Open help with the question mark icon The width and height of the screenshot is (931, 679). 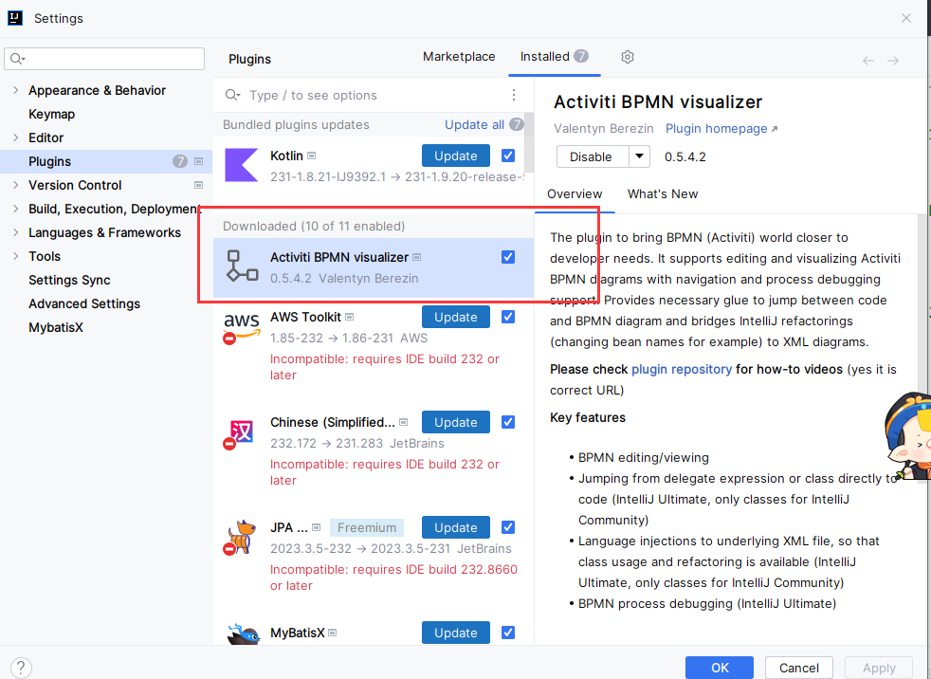click(x=21, y=667)
